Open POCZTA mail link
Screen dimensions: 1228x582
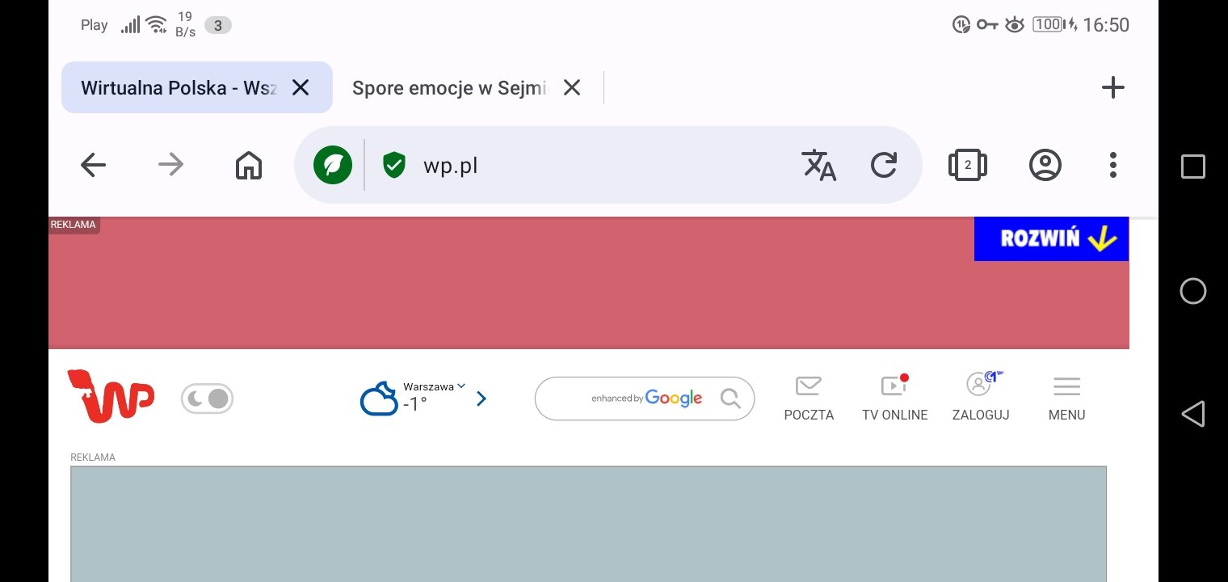tap(809, 398)
